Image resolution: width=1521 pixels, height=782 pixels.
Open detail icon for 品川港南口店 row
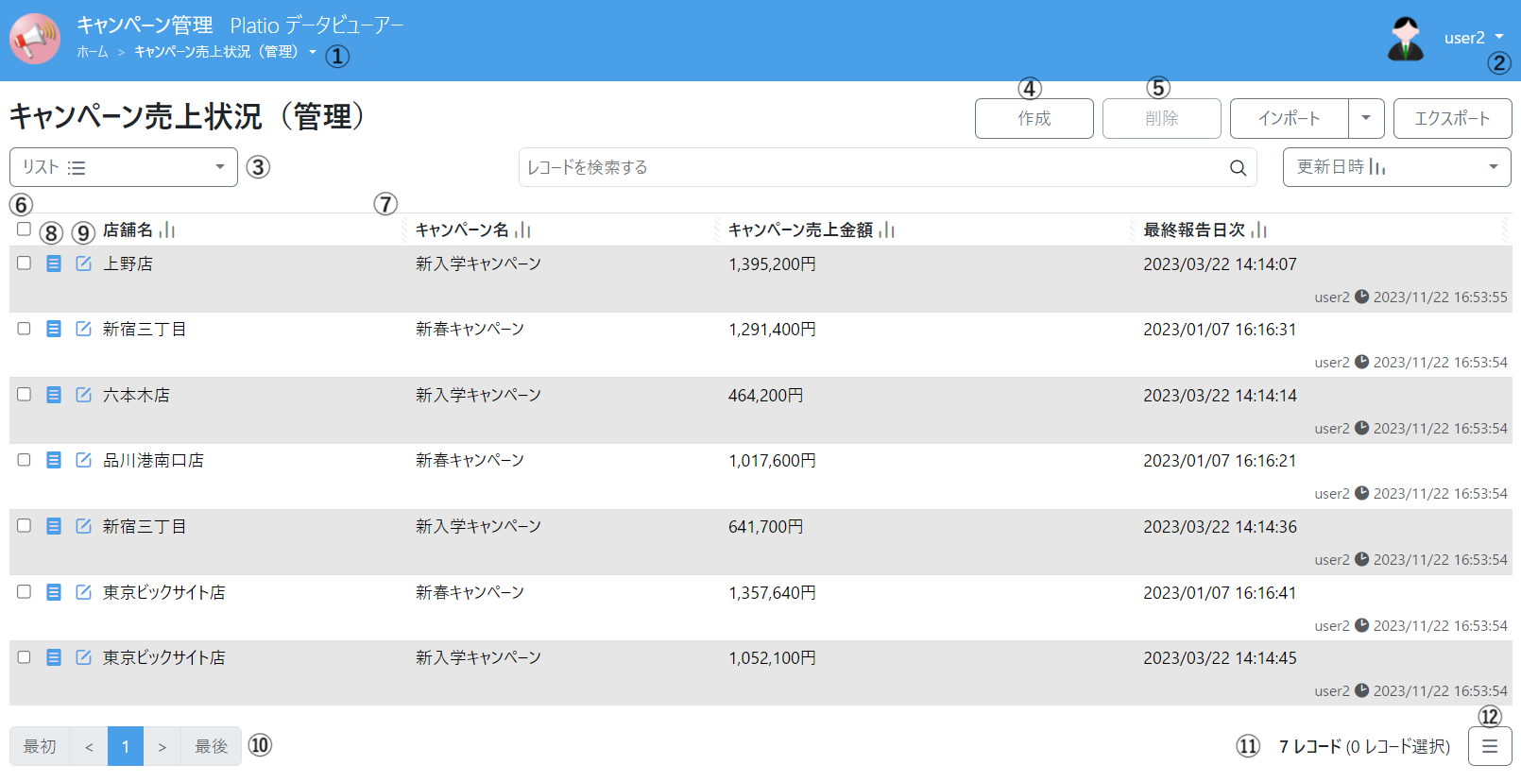click(x=54, y=460)
